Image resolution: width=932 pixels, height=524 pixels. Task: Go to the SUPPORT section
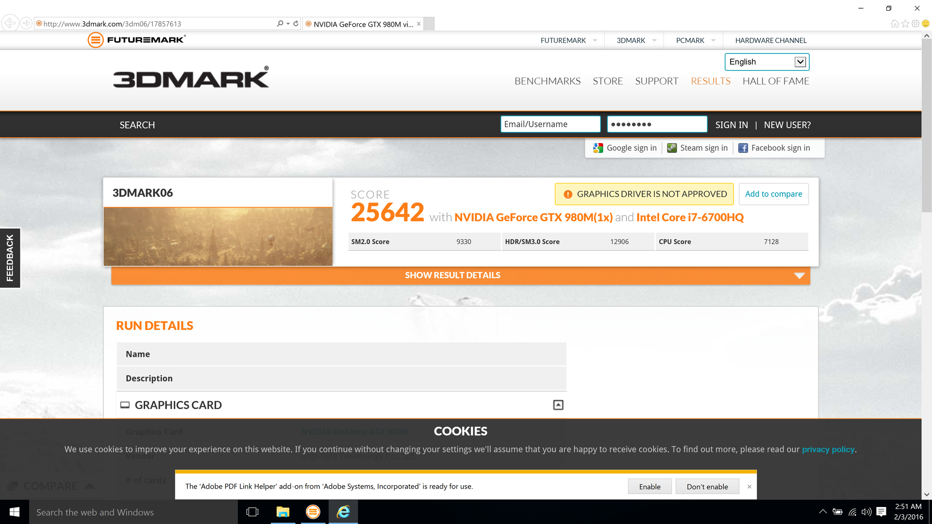point(656,81)
